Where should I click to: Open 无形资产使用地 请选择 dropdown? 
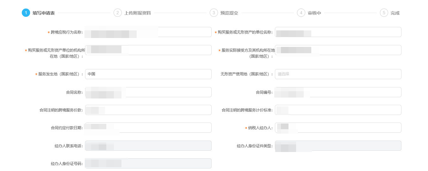(338, 74)
